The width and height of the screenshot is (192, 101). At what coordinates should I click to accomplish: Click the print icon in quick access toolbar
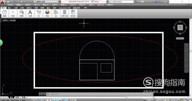click(x=22, y=2)
